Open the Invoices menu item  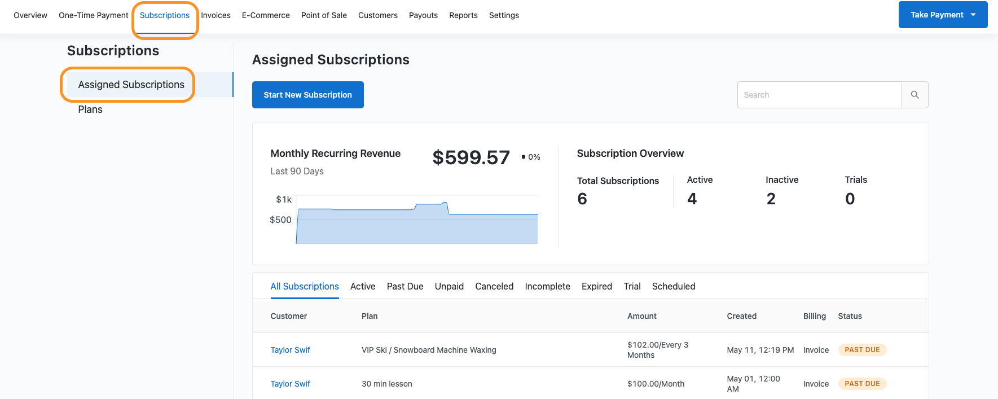tap(216, 15)
